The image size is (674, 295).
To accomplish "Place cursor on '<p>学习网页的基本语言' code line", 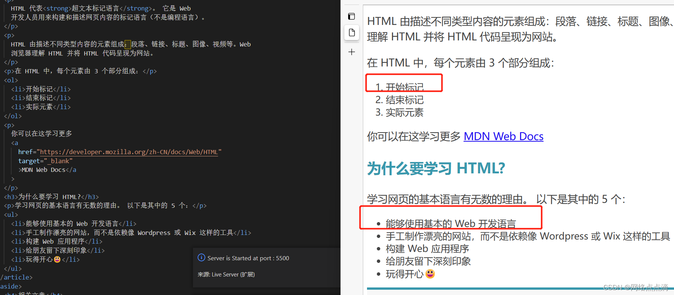I will pos(105,205).
